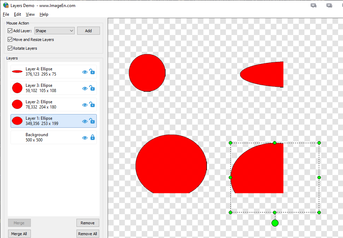
Task: Select 'Layer 4: Ellipse' text
Action: [x=39, y=69]
